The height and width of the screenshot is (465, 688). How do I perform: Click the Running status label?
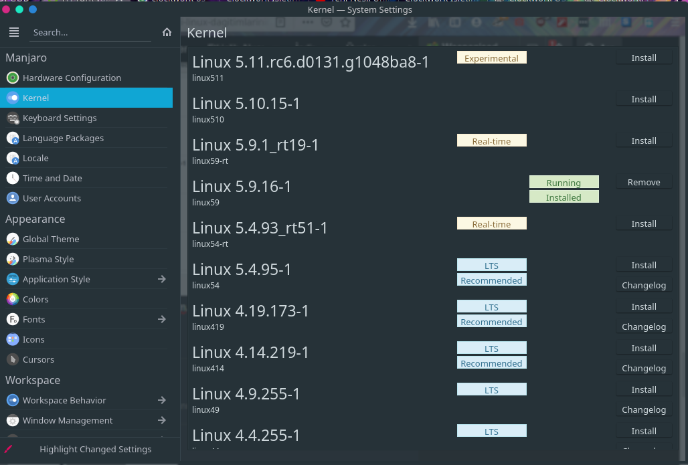[564, 182]
